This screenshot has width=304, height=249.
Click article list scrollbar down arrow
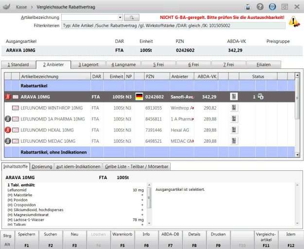click(x=297, y=154)
